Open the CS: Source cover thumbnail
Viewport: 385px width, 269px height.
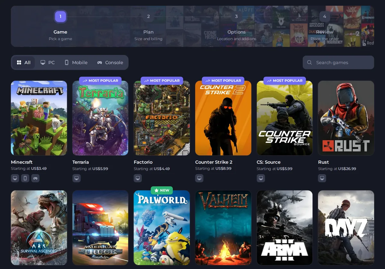285,118
